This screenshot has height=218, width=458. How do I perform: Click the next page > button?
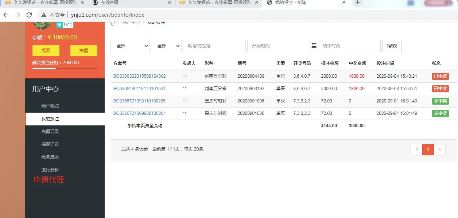439,149
